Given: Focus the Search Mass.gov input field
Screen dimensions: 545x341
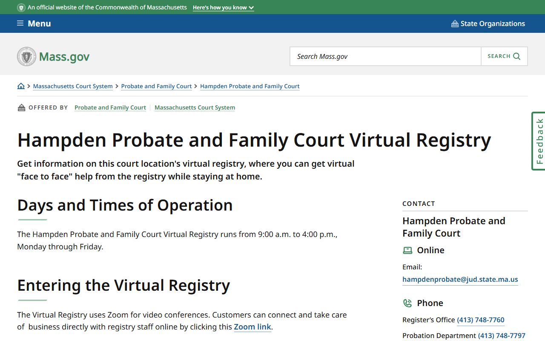Looking at the screenshot, I should 385,56.
